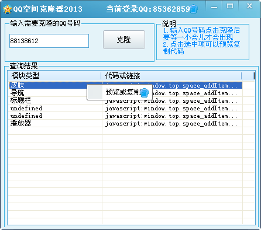Click the 模块类型 column header
This screenshot has height=230, width=261.
(54, 76)
